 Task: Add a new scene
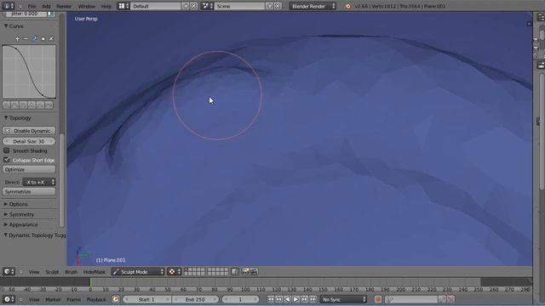coord(269,6)
